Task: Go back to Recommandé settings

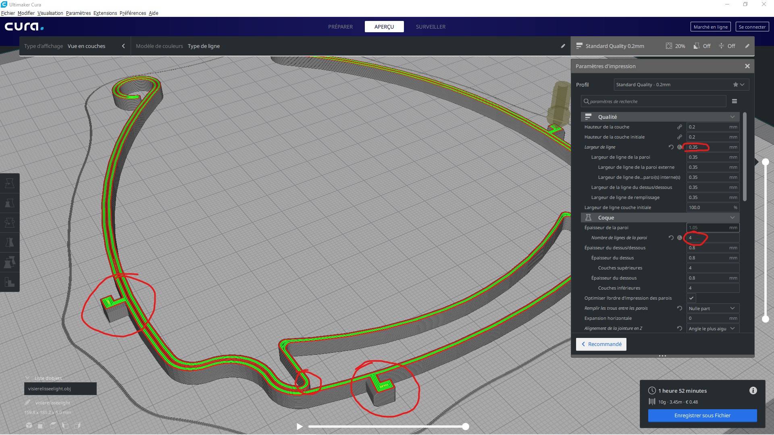Action: 601,344
